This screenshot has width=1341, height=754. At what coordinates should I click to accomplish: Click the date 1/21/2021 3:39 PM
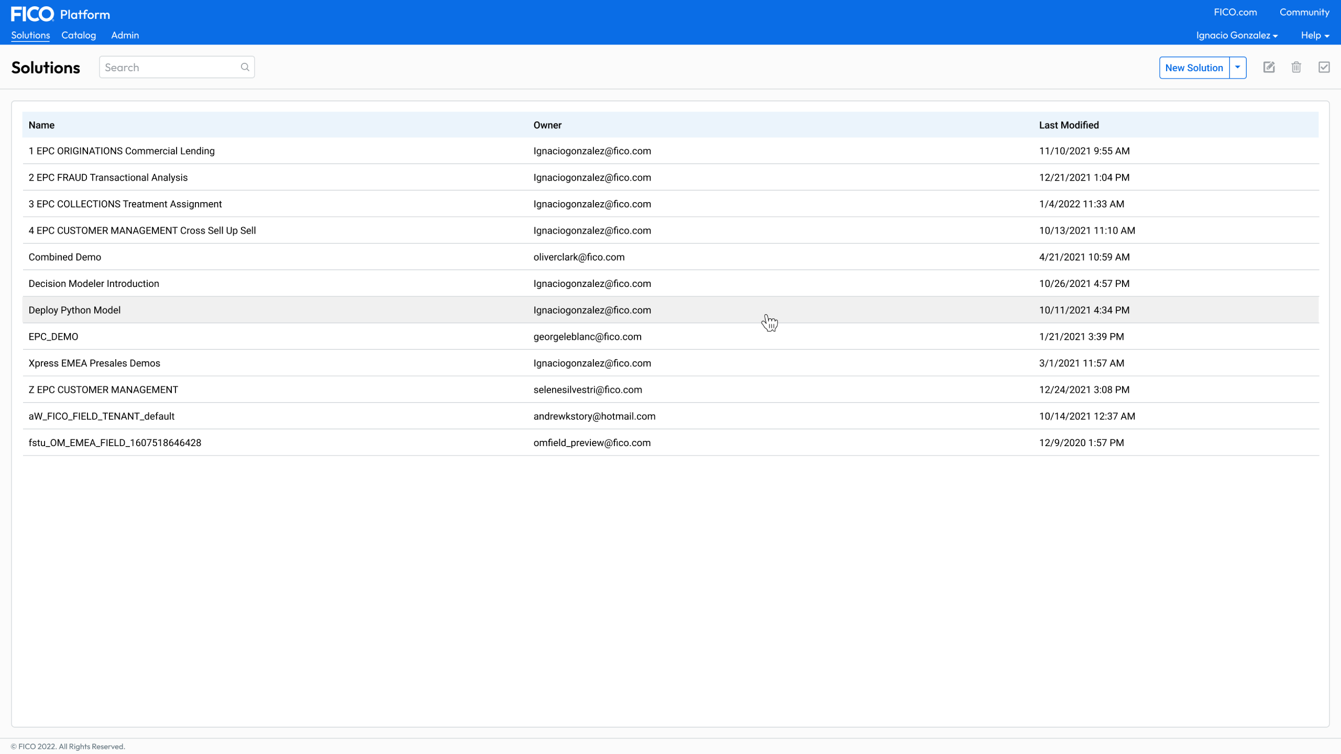1082,337
